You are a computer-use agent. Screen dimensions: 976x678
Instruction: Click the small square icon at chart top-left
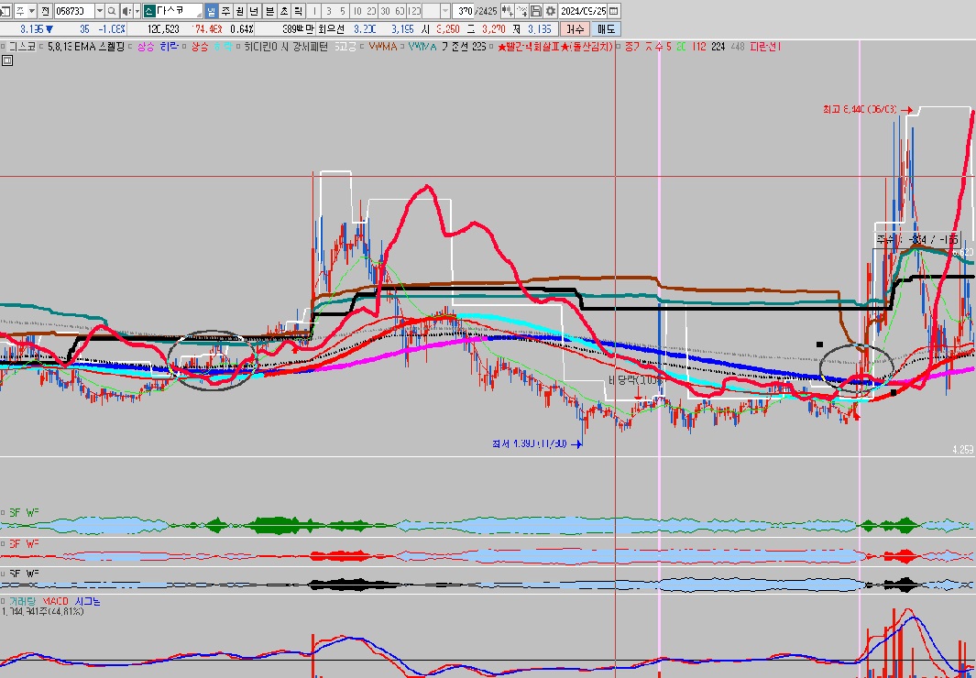(x=7, y=61)
